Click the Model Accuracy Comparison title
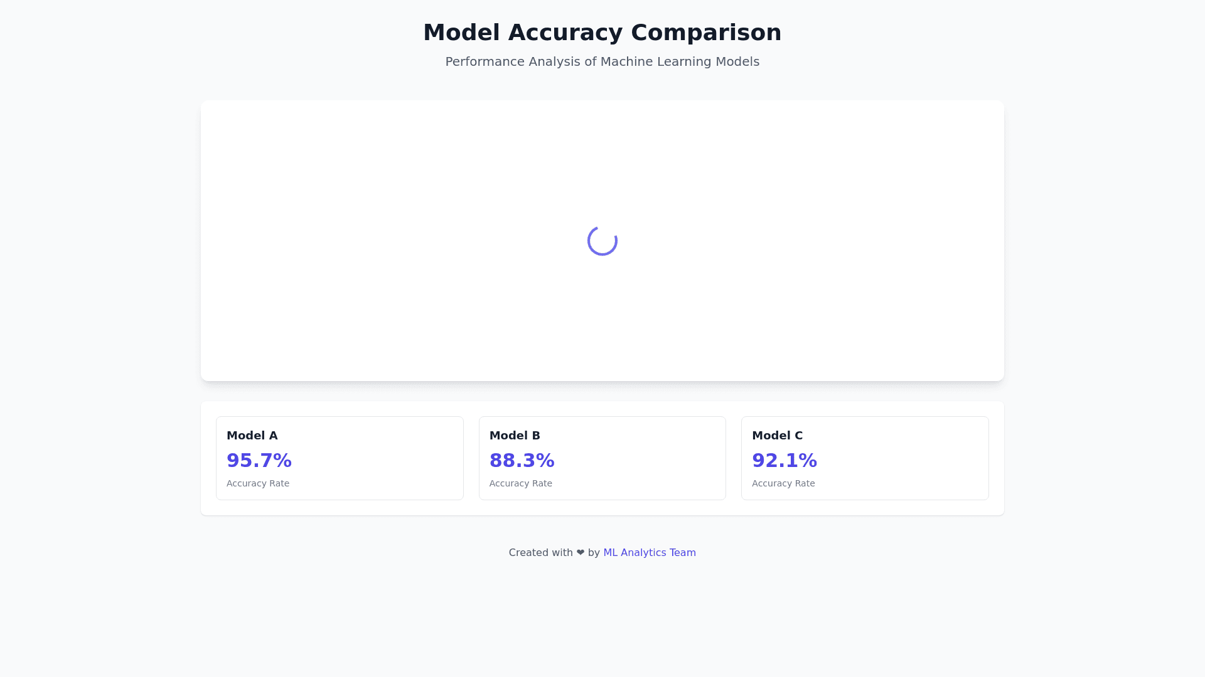This screenshot has height=677, width=1205. (x=602, y=33)
